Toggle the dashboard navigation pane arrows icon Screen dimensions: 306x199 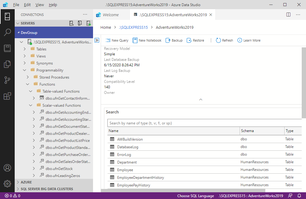(x=97, y=40)
